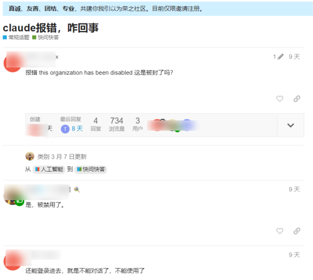Open the 快问快答 tag under the title
This screenshot has height=280, width=313.
pyautogui.click(x=46, y=38)
